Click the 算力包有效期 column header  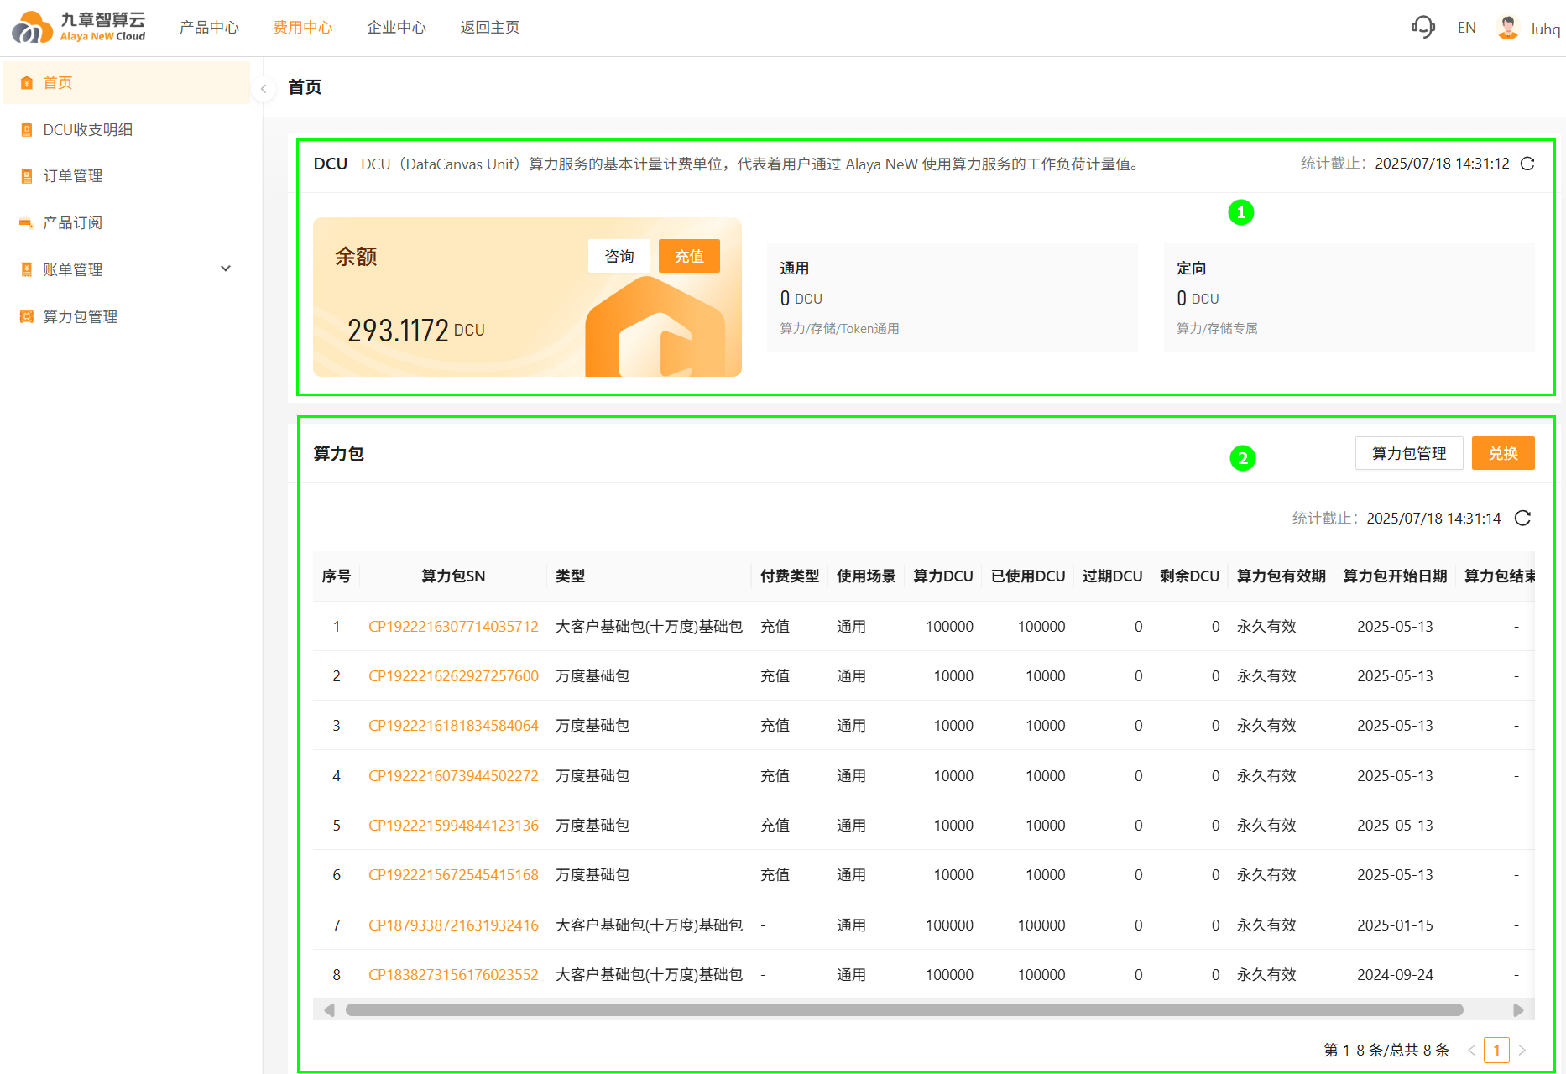pos(1282,576)
